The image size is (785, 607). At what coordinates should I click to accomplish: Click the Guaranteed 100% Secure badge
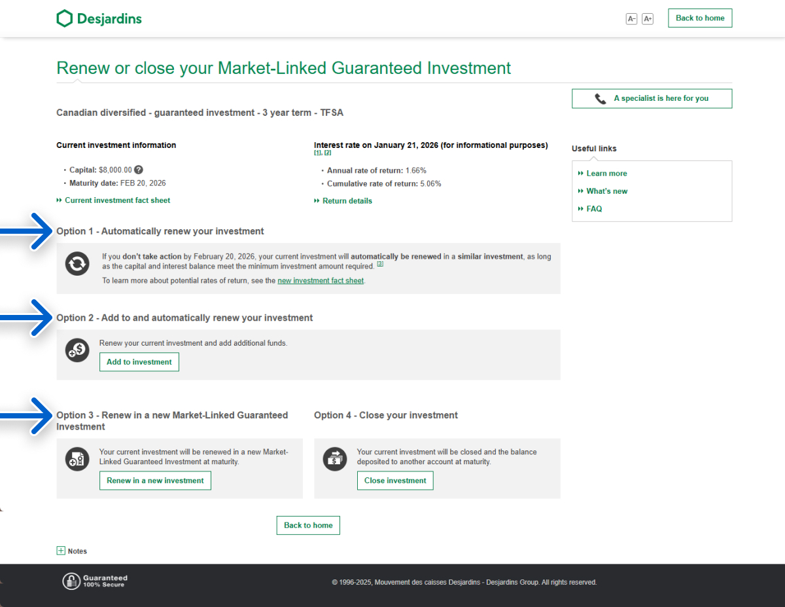95,581
